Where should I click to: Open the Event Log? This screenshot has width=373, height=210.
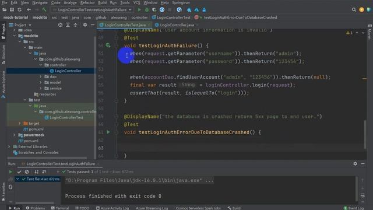pos(354,208)
